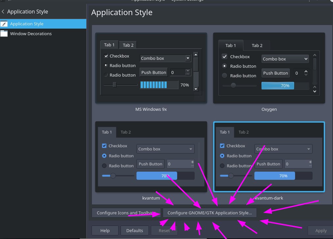The height and width of the screenshot is (239, 333).
Task: Open Configure GNOME/GTK Application Style
Action: [209, 213]
